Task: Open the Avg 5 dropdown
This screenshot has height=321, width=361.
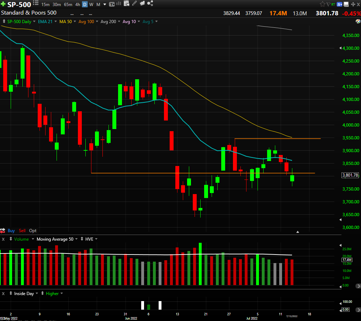Action: coord(156,21)
